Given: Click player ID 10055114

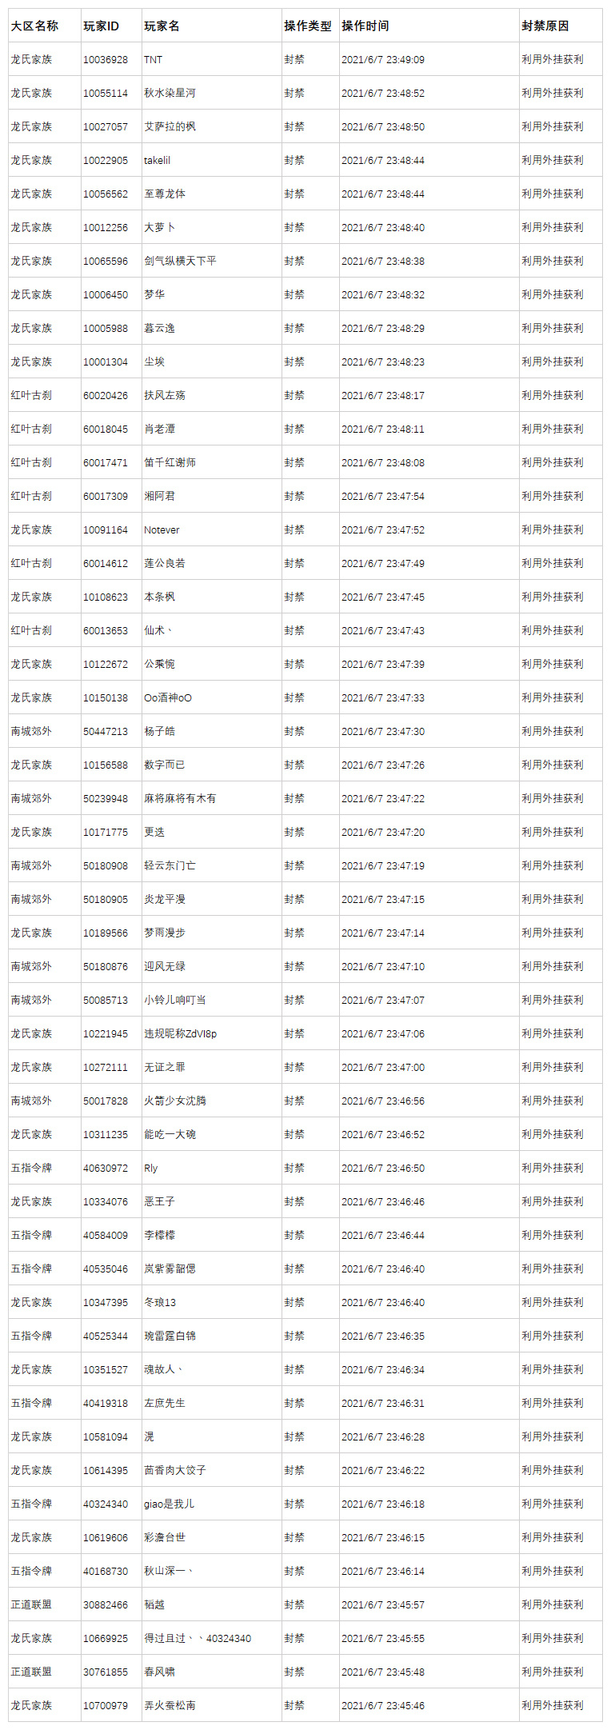Looking at the screenshot, I should pyautogui.click(x=106, y=93).
